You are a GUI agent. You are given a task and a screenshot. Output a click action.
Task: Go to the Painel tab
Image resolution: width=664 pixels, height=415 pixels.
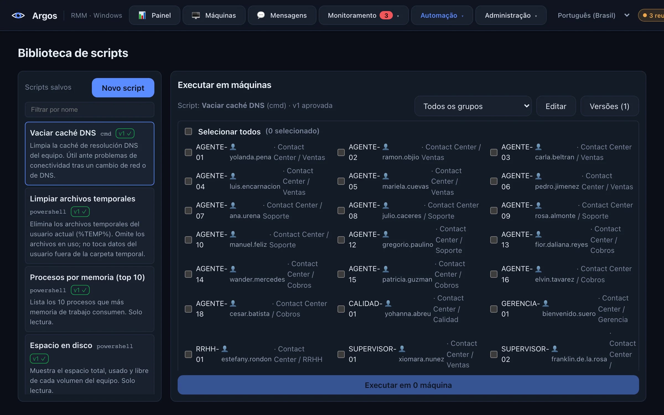155,15
